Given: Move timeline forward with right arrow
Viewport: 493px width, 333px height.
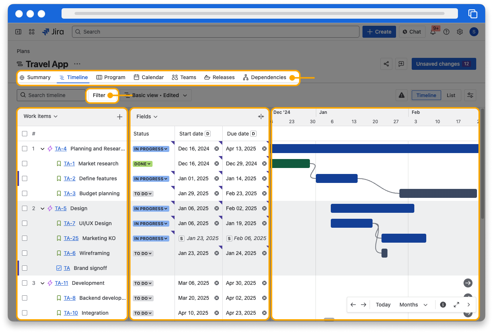Looking at the screenshot, I should [x=364, y=305].
